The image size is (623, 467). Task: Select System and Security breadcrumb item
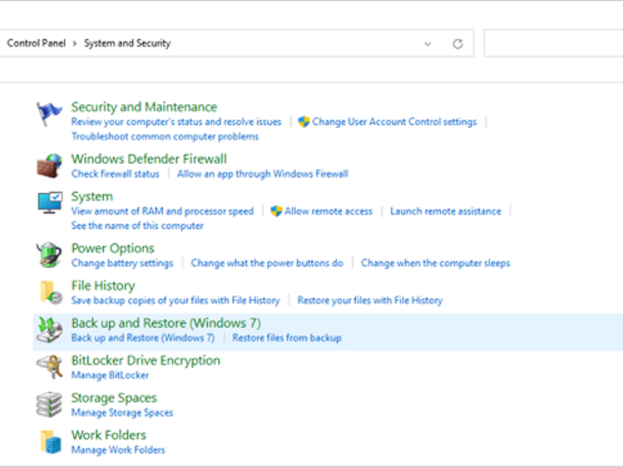(x=127, y=44)
